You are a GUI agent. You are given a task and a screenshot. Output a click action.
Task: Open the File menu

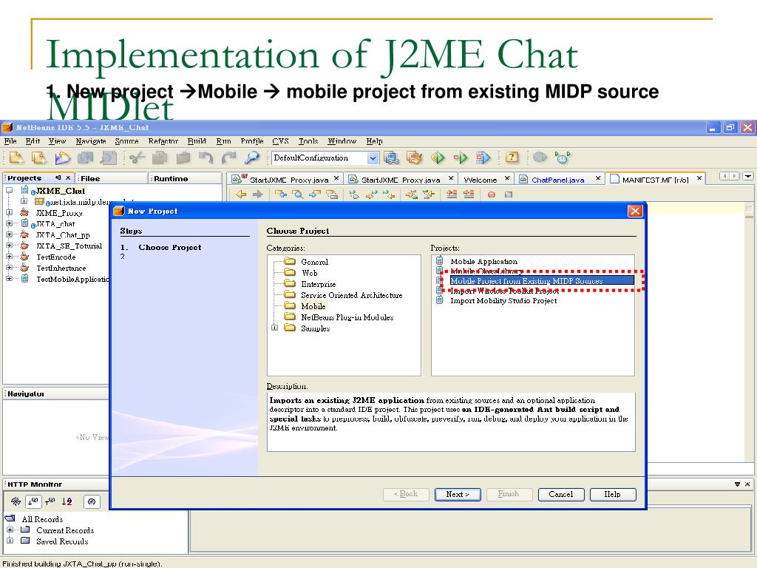10,141
